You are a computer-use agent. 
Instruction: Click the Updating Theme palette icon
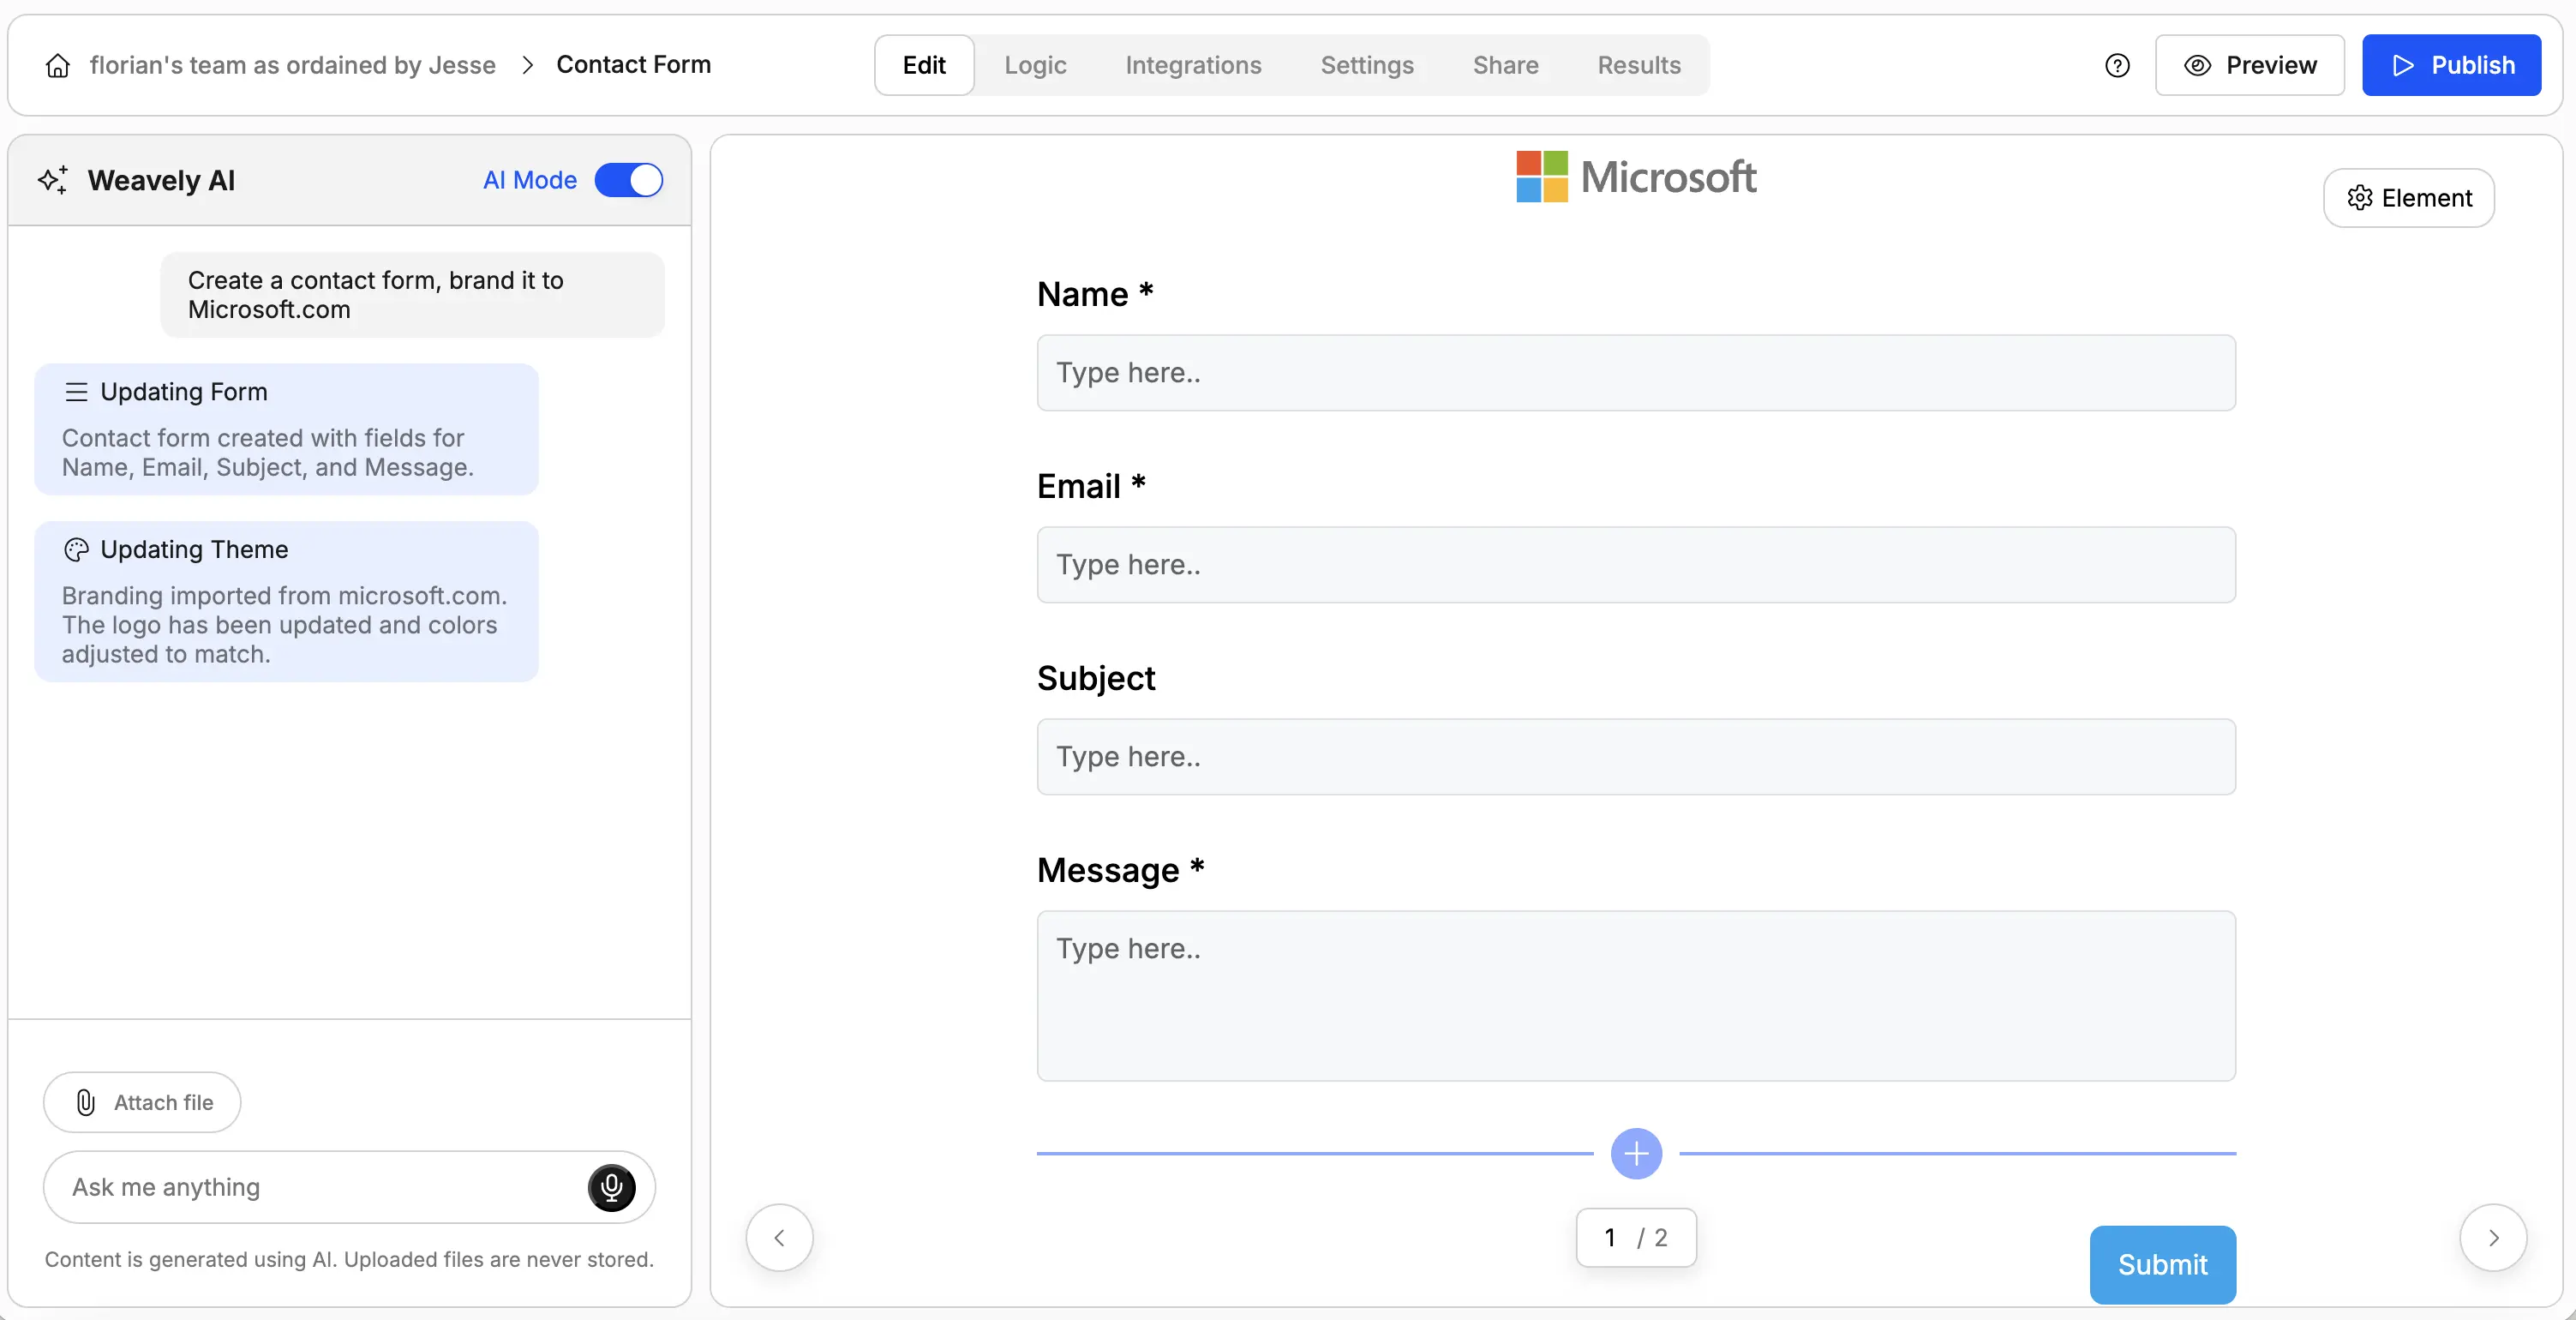pyautogui.click(x=76, y=549)
